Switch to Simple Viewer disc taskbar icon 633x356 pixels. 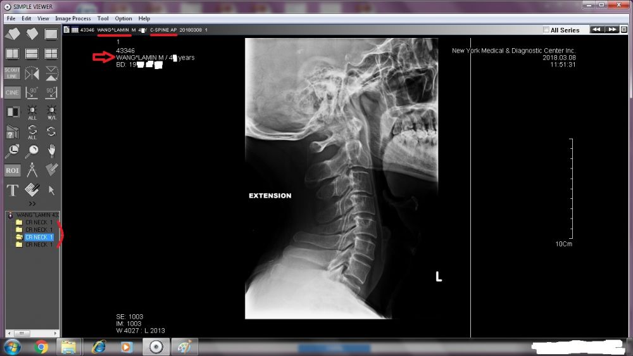[x=156, y=346]
